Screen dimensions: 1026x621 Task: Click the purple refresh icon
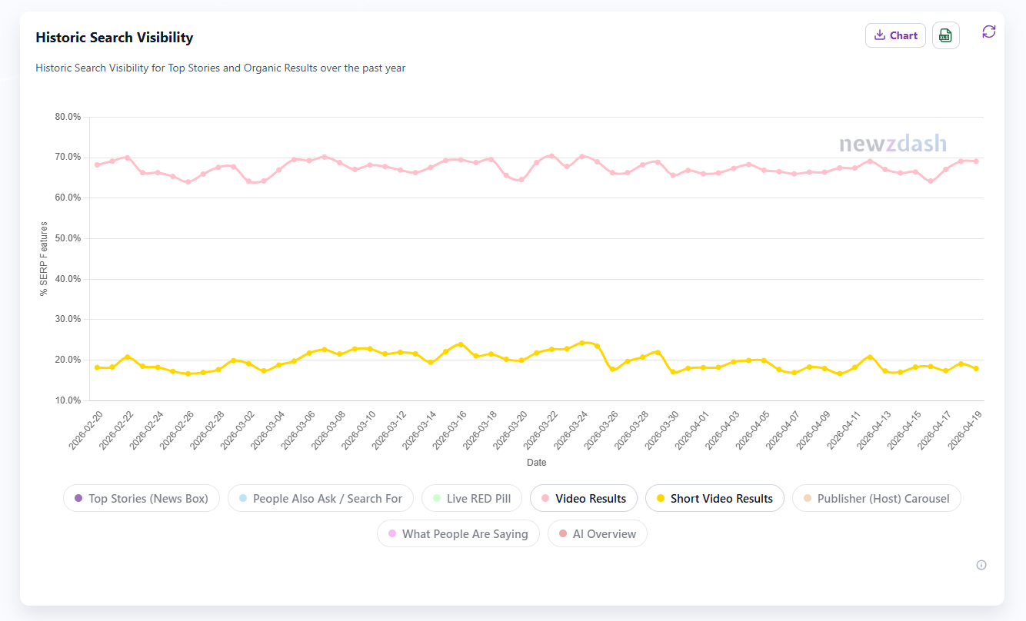989,32
